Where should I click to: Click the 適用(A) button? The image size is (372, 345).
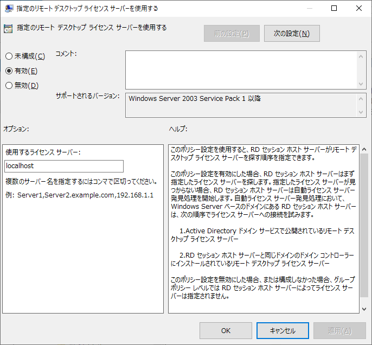339,330
